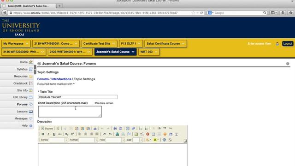Open 2129-WRT3040001 site tab
This screenshot has width=295, height=166.
(70, 52)
